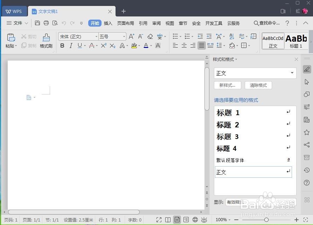Screen dimensions: 313x225
Task: Click the Undo arrow
Action: coord(64,23)
